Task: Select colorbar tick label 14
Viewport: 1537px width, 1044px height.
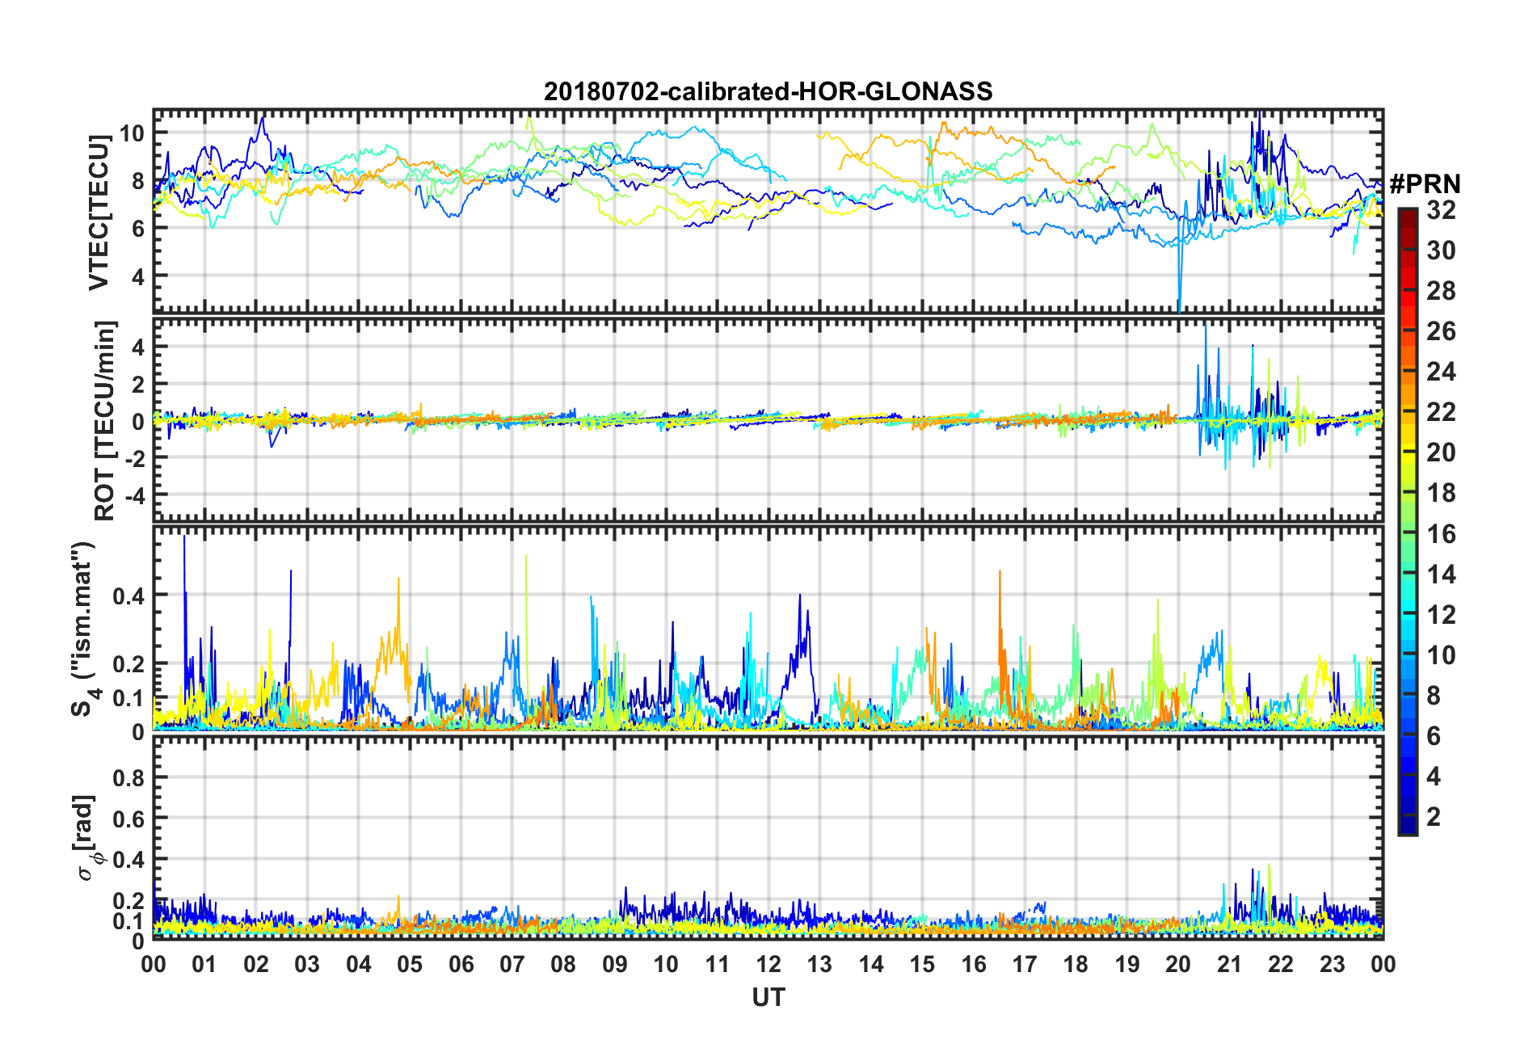Action: (x=1441, y=575)
